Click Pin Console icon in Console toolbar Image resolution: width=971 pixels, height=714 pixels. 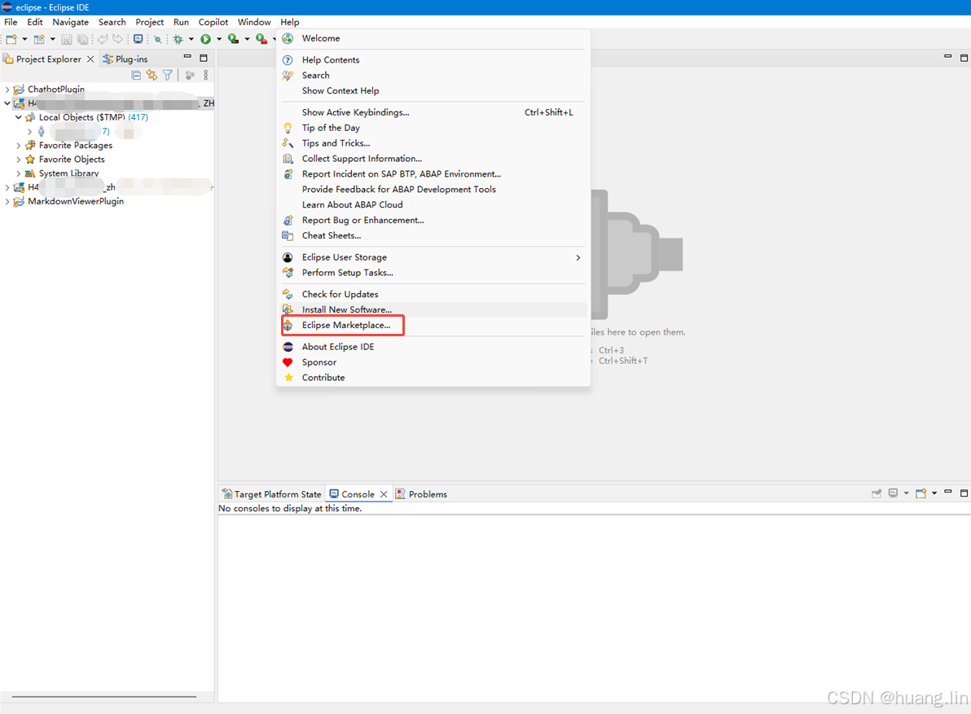[x=877, y=493]
